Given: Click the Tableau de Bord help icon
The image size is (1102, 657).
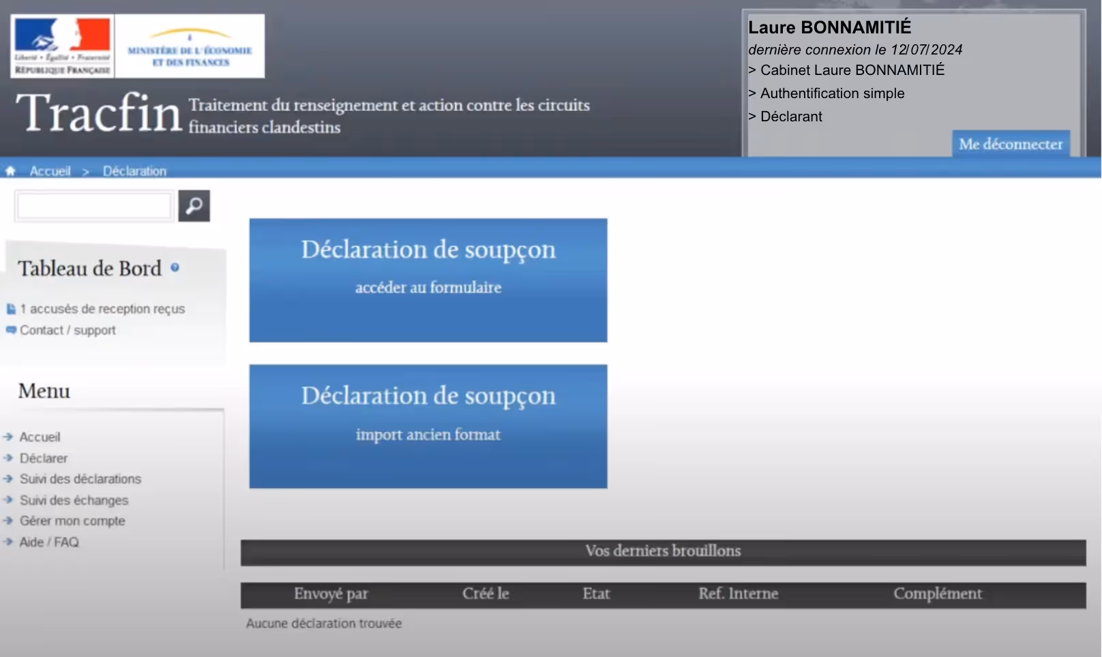Looking at the screenshot, I should (175, 268).
